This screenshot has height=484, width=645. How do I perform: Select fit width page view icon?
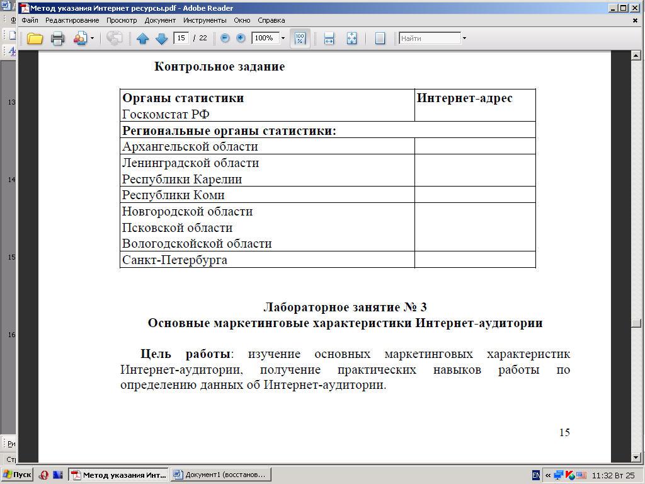pyautogui.click(x=329, y=38)
